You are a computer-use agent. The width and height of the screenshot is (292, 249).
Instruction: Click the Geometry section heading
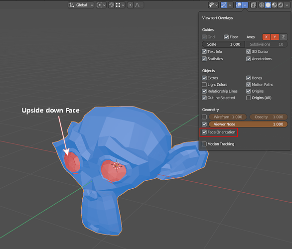211,110
